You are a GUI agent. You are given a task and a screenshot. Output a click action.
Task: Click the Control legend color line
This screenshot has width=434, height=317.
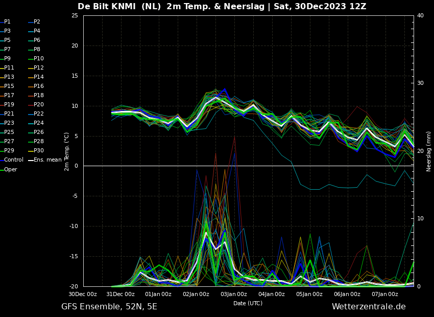point(2,160)
